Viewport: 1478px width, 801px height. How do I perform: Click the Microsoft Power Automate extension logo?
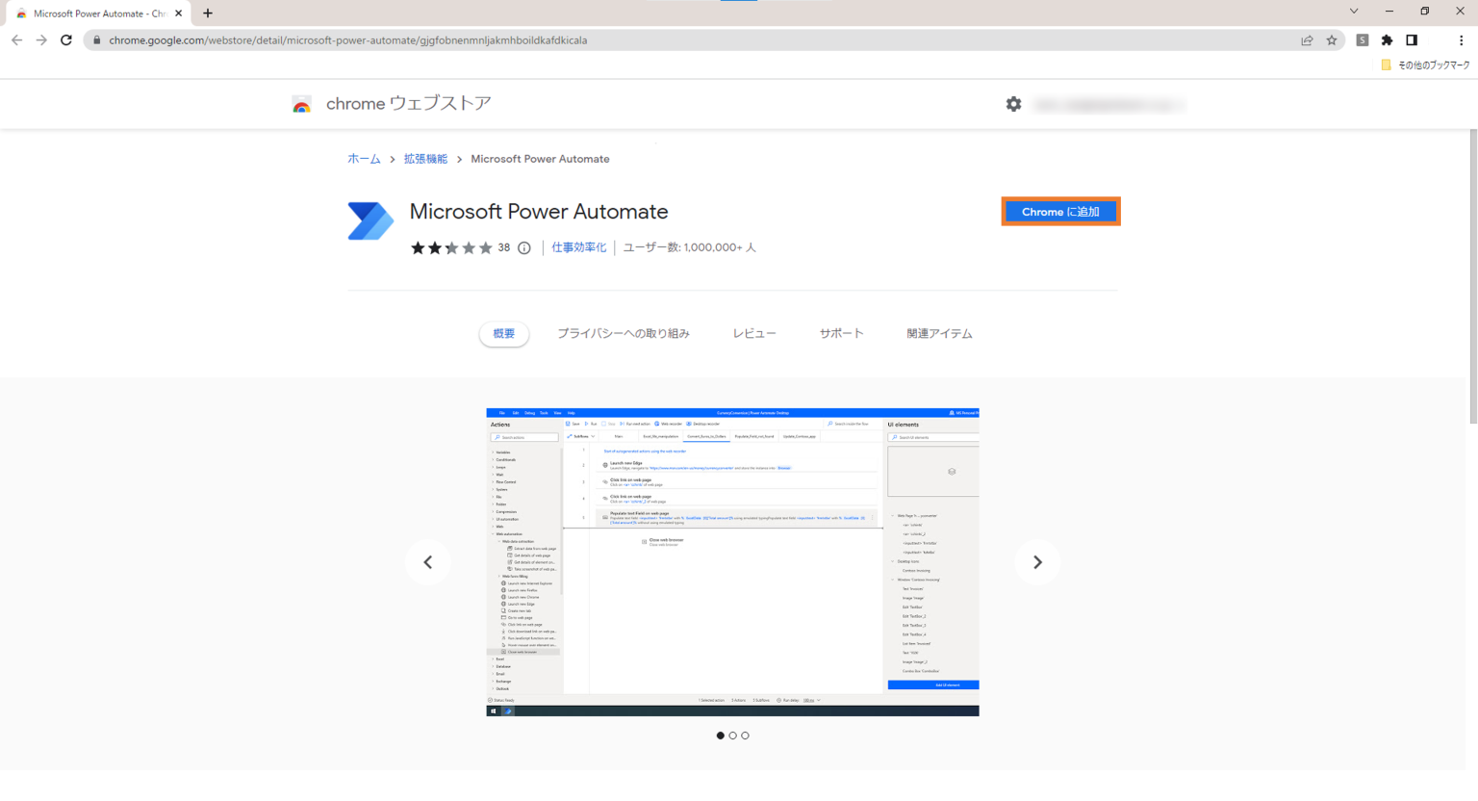pos(370,220)
